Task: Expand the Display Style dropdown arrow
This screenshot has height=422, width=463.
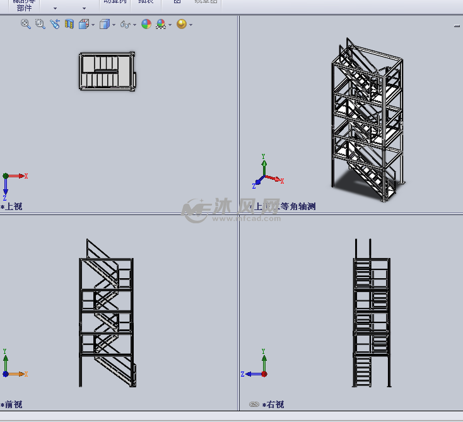Action: [114, 25]
